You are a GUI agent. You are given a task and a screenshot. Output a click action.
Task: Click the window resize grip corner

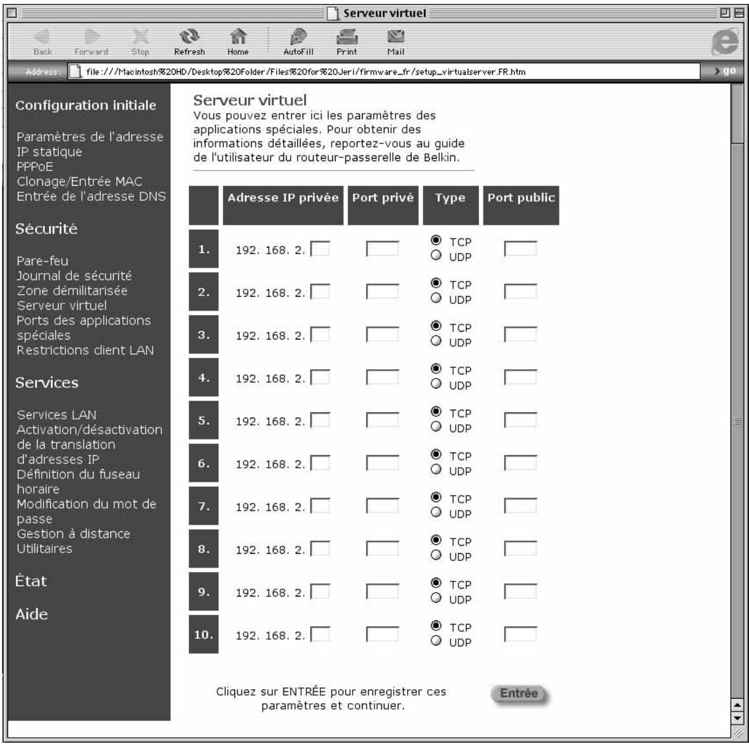point(738,733)
